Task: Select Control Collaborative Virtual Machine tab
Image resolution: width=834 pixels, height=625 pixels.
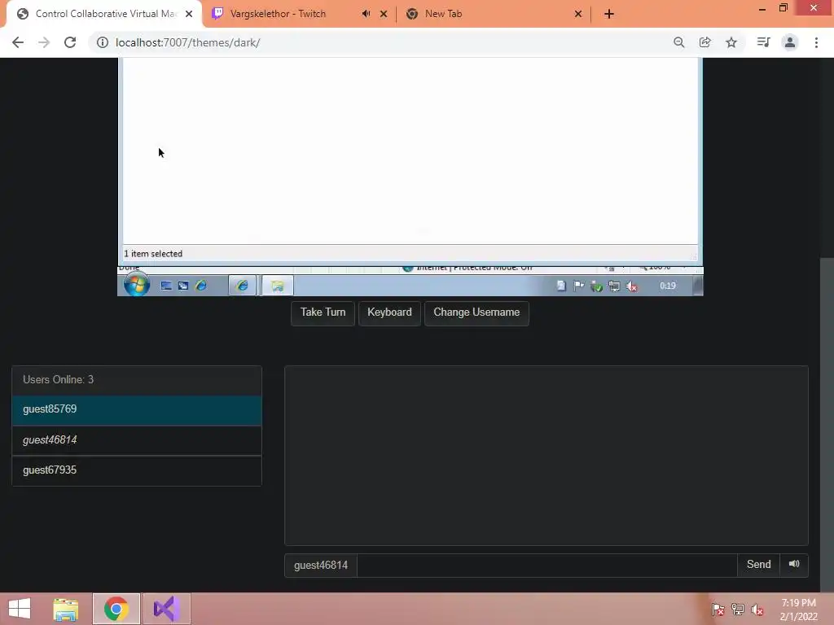Action: coord(105,14)
